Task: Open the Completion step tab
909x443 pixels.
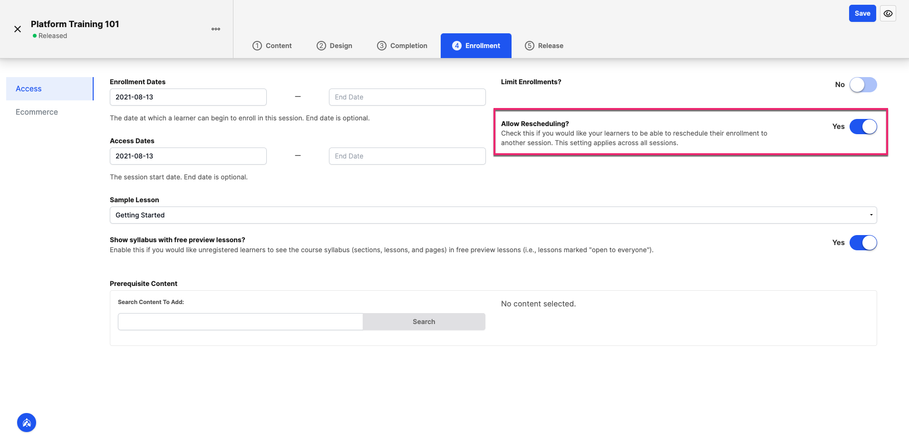Action: click(x=402, y=46)
